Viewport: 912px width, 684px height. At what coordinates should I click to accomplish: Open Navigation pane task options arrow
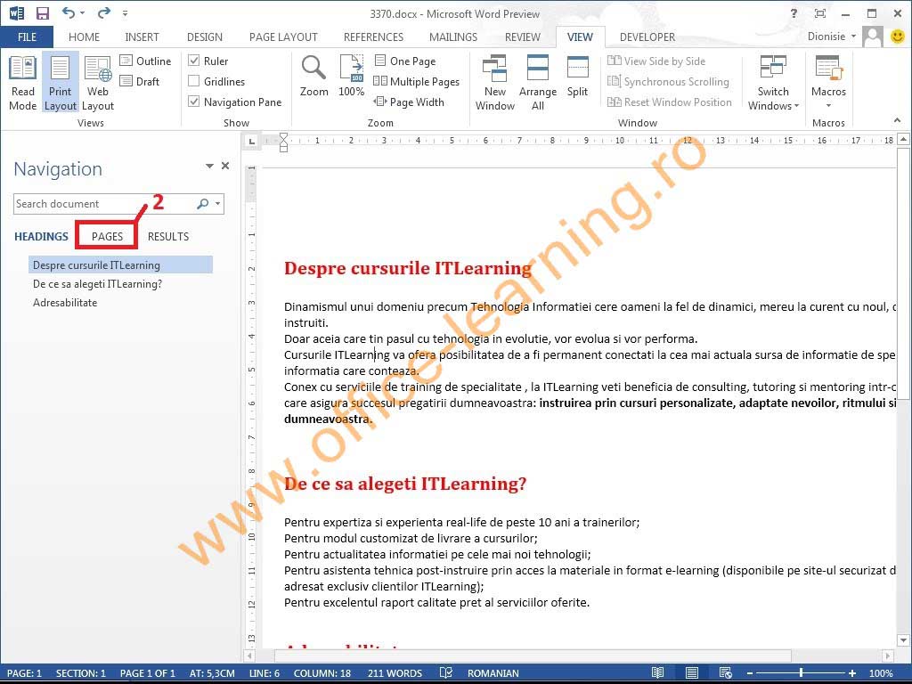(x=209, y=166)
